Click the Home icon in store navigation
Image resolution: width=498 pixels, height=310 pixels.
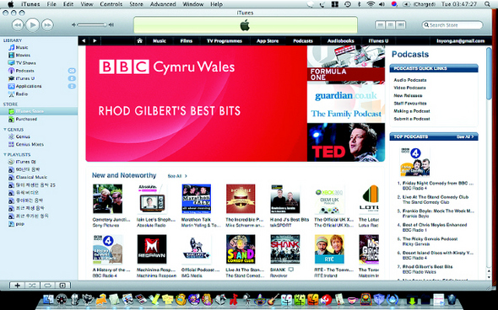(x=139, y=40)
